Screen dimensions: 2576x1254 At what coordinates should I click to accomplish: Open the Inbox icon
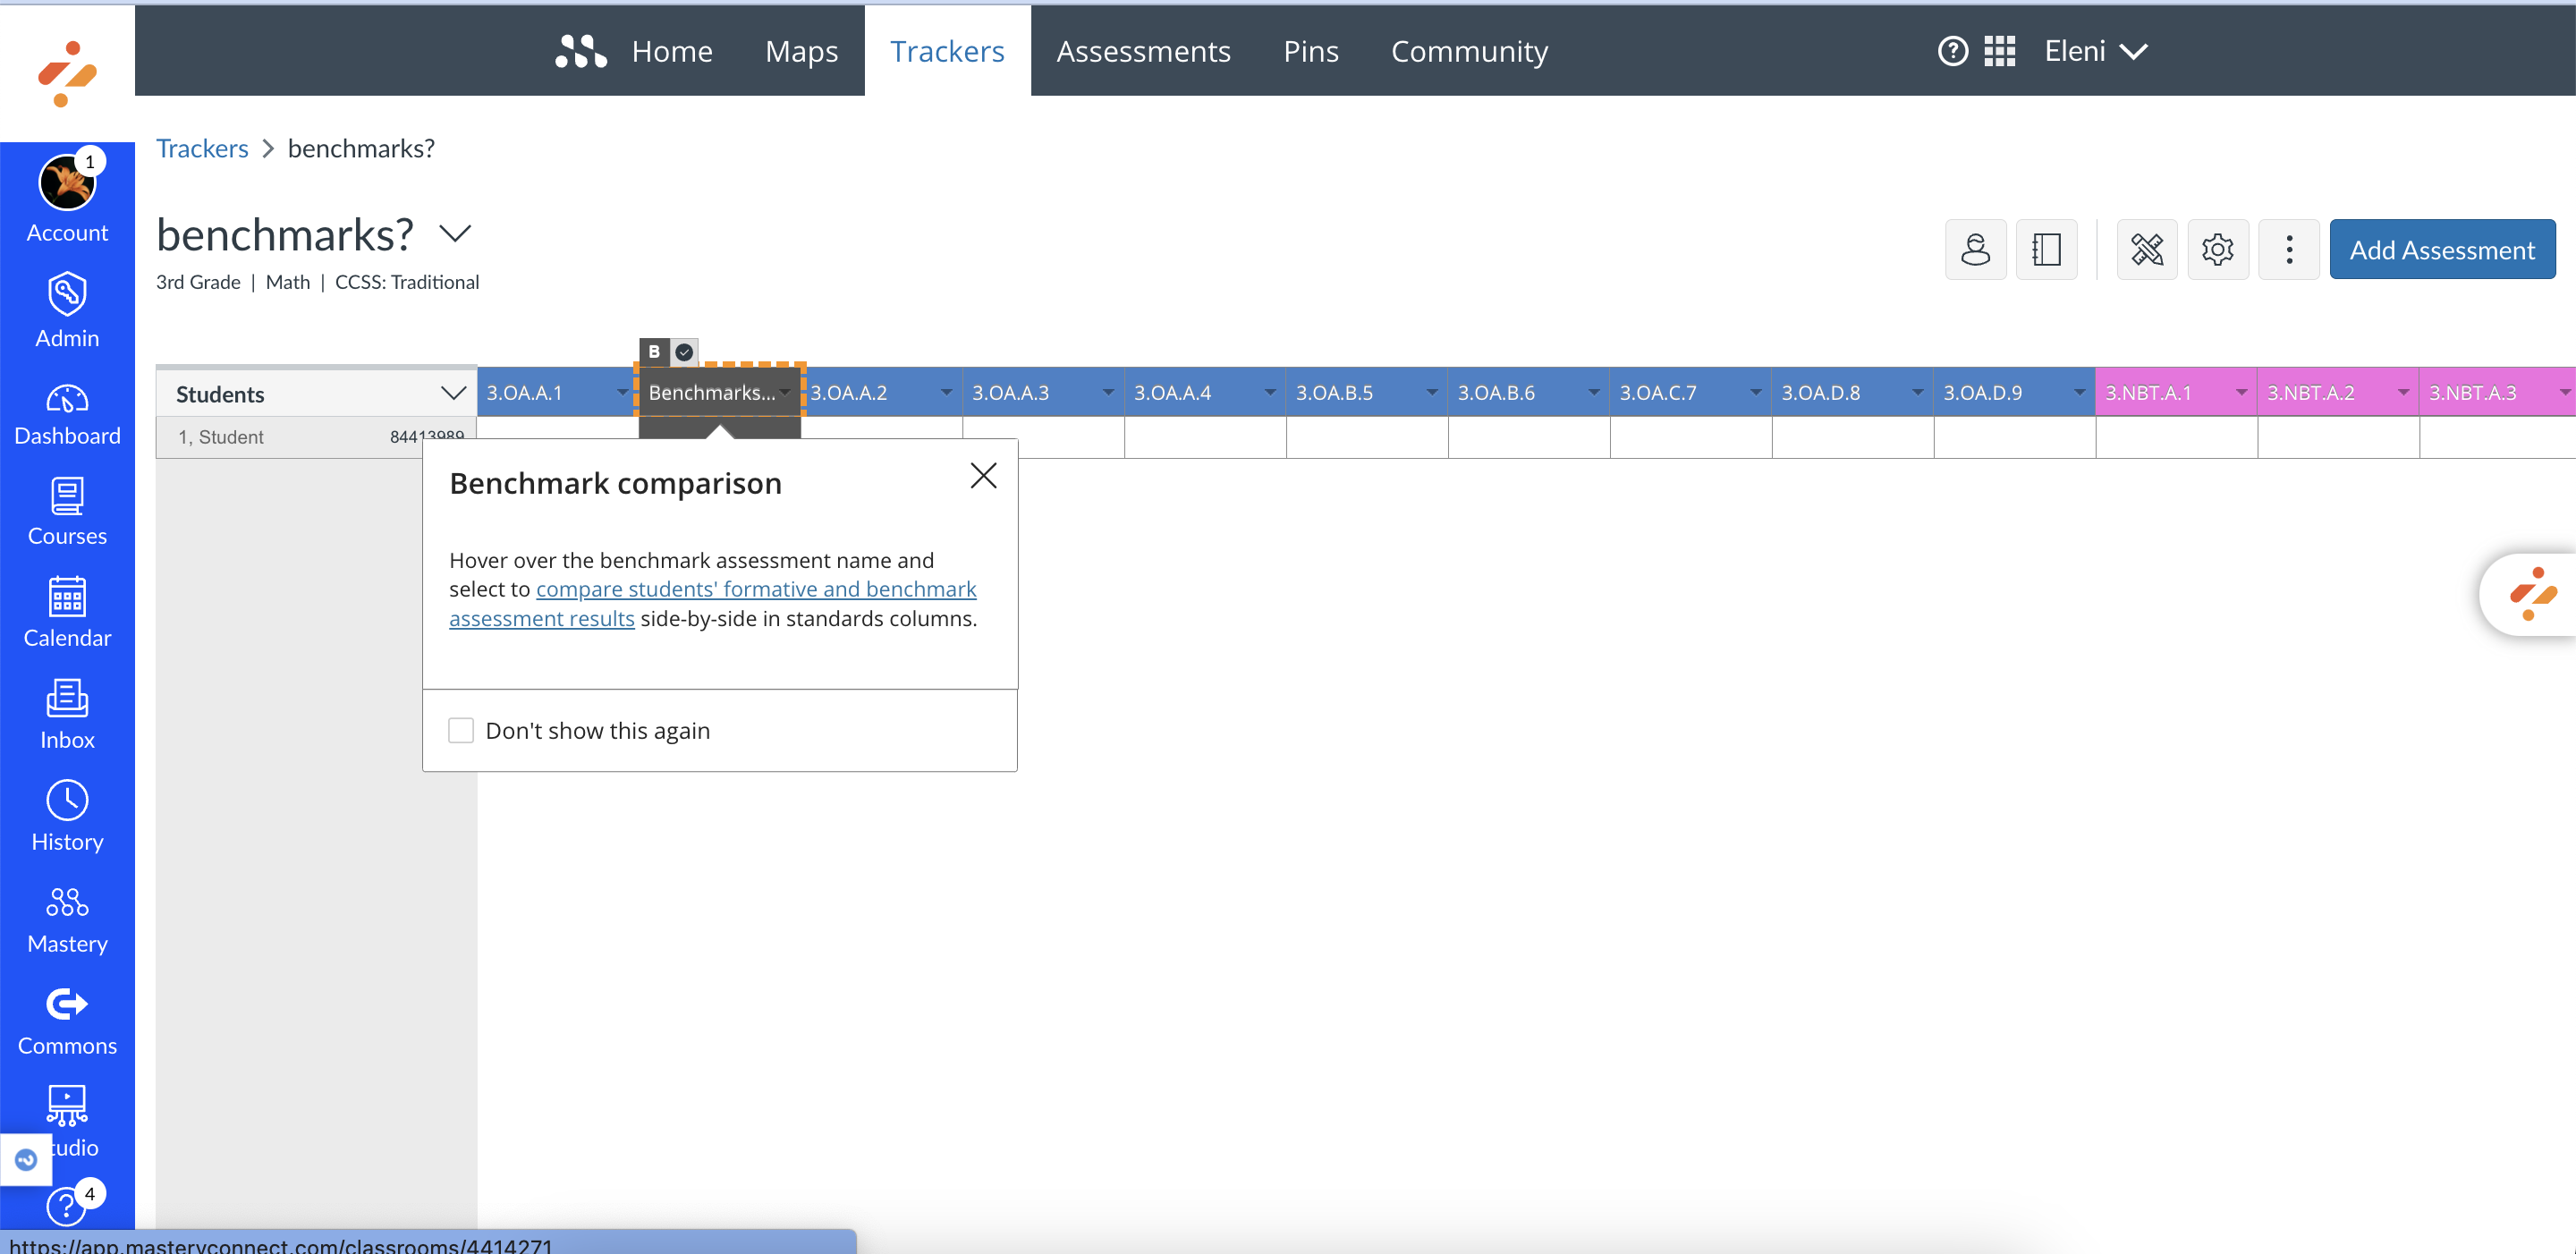(67, 698)
